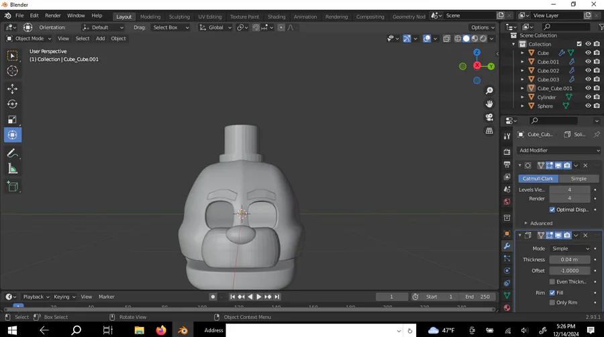Remove the Solidify modifier
604x337 pixels.
(x=585, y=235)
